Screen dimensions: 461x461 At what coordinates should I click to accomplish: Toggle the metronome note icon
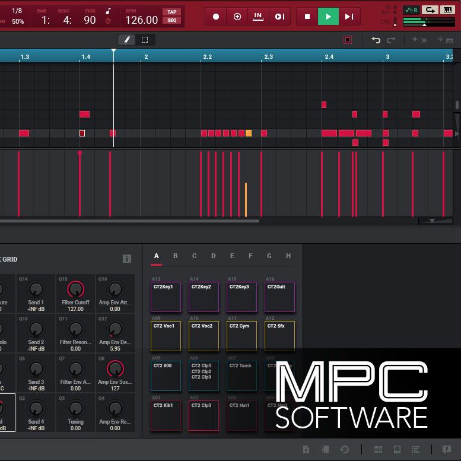pos(108,11)
